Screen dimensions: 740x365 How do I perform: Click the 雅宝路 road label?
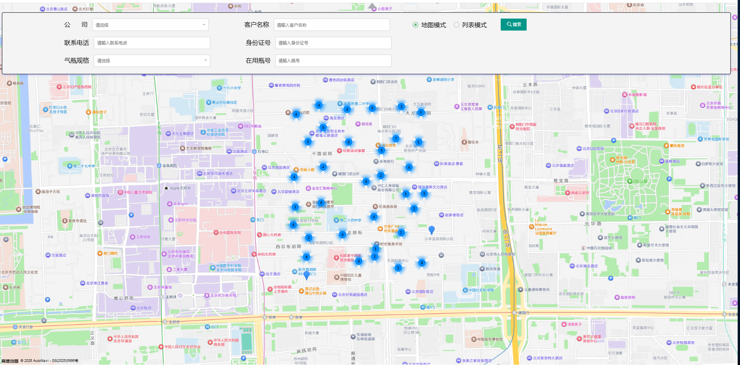pyautogui.click(x=561, y=181)
